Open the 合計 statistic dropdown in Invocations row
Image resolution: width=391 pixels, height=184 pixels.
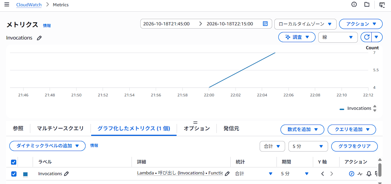(x=253, y=174)
